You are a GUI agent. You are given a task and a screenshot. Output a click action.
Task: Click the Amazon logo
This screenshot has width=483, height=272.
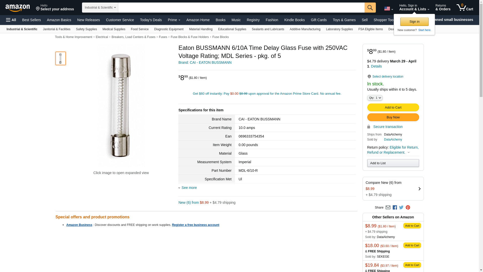click(18, 8)
